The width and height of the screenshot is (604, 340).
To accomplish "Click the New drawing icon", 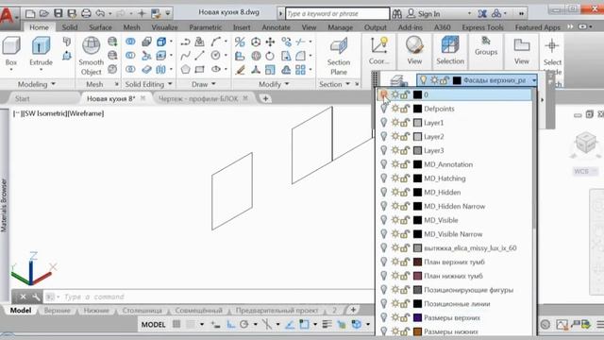I will coord(30,14).
